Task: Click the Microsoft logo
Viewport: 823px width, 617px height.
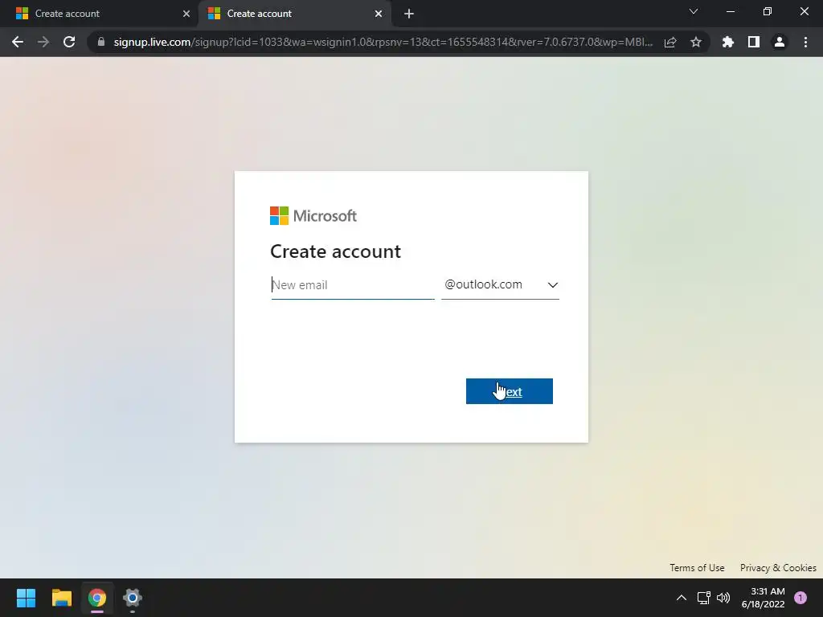Action: tap(313, 215)
